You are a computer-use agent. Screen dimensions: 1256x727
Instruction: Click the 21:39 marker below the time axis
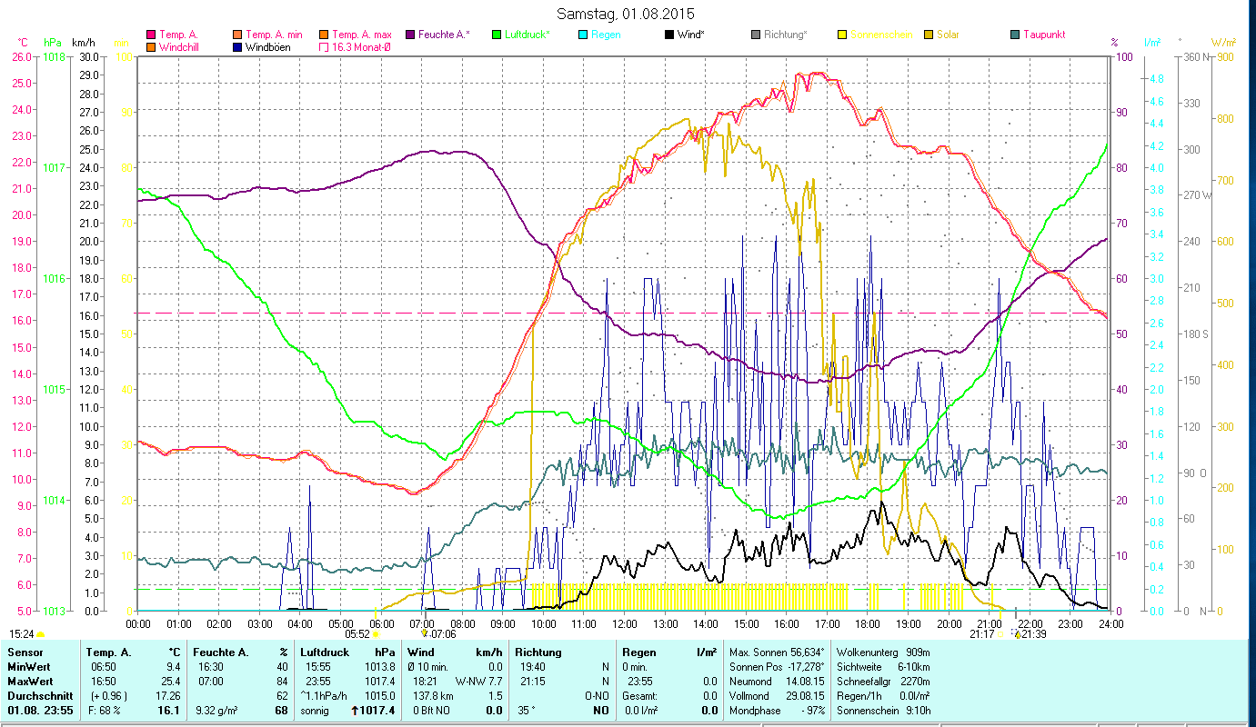pos(1034,634)
